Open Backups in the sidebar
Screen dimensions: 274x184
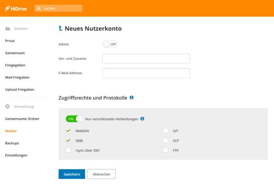tap(12, 143)
